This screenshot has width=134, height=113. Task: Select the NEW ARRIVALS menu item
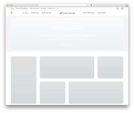(x=89, y=13)
